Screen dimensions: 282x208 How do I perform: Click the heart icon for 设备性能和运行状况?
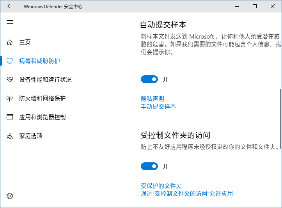(10, 80)
